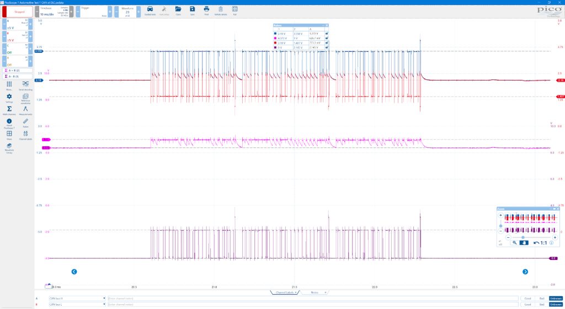Open Math channels panel
565x309 pixels.
coord(9,110)
